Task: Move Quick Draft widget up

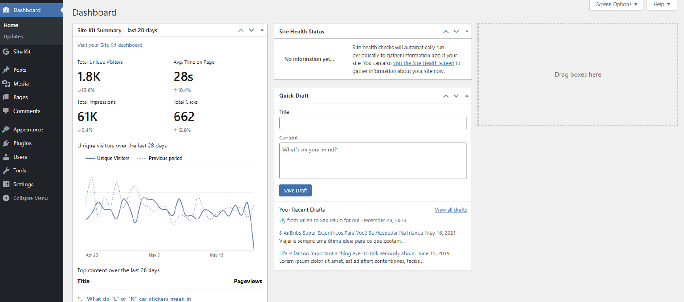Action: 446,96
